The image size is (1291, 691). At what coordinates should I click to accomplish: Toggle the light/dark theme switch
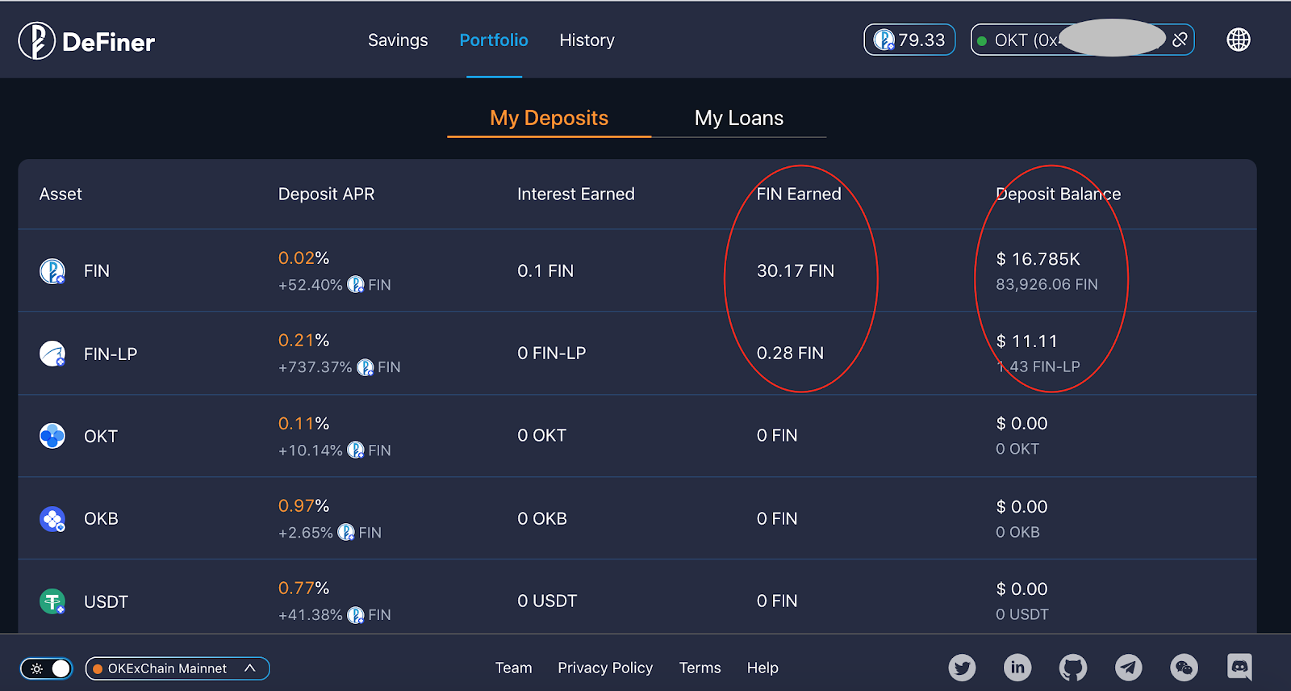46,668
